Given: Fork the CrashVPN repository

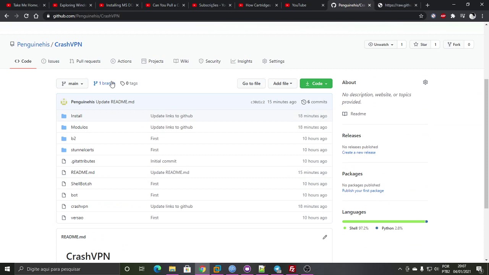Looking at the screenshot, I should click(x=453, y=44).
